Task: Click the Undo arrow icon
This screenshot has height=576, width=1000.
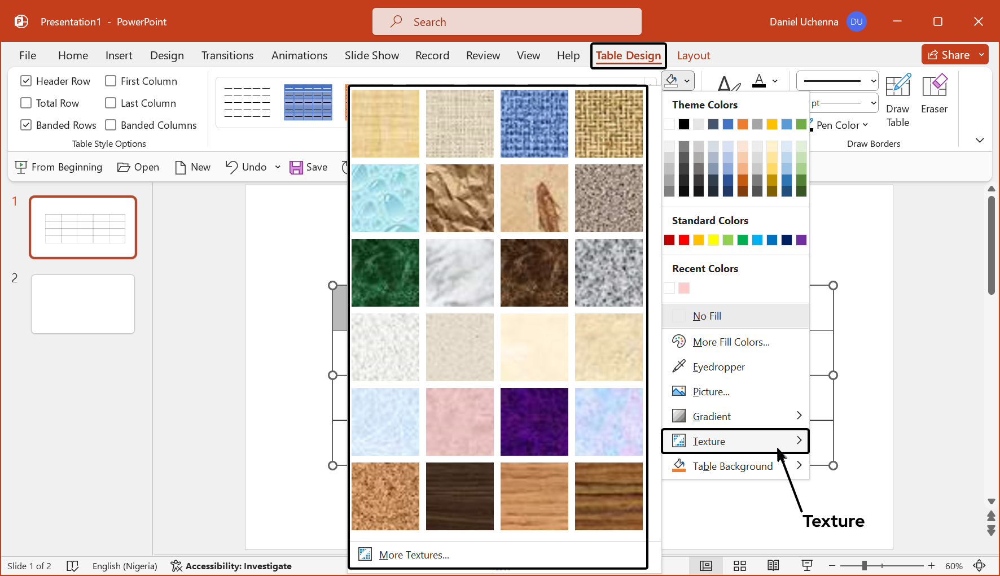Action: click(x=232, y=167)
